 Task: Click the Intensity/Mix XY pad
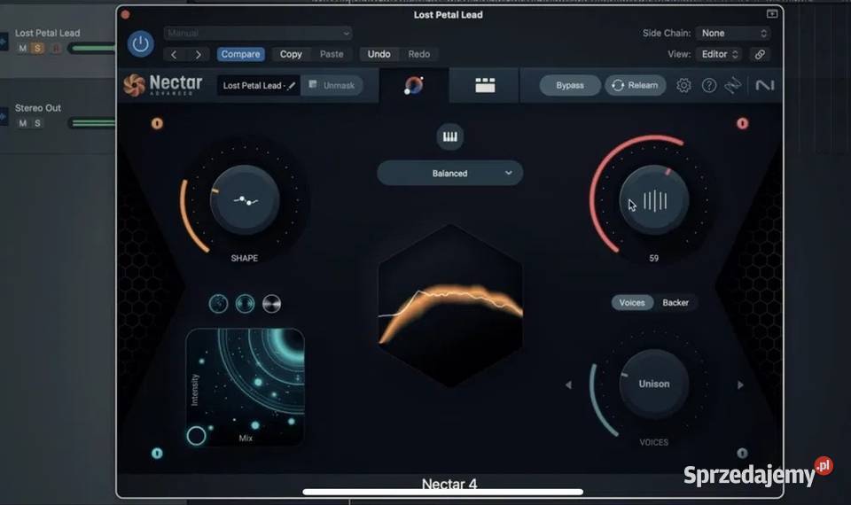coord(245,387)
